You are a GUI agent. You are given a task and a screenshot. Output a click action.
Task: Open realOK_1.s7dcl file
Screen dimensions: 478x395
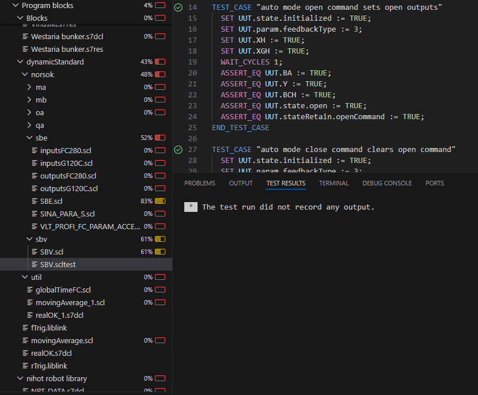(59, 316)
